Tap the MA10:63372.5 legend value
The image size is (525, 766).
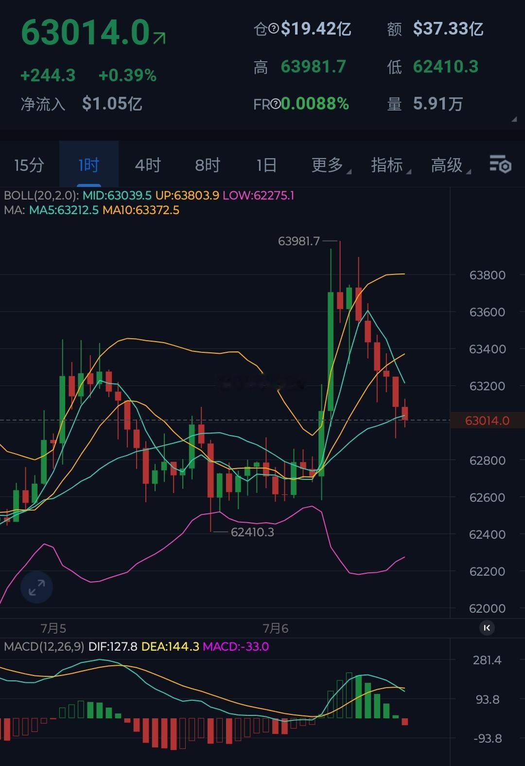tap(141, 210)
